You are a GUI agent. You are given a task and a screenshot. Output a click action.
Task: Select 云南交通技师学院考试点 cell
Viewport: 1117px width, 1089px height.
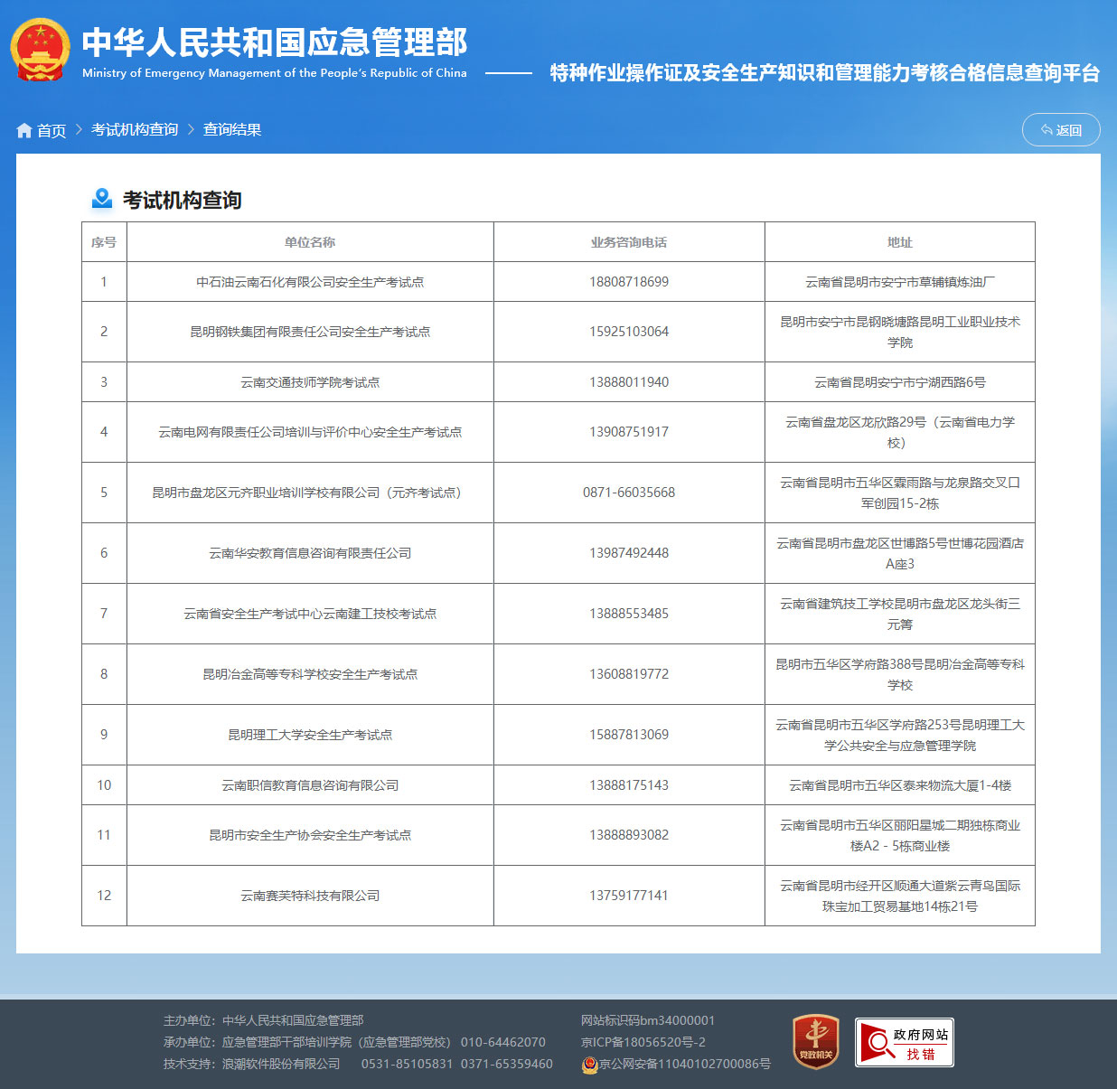point(310,382)
